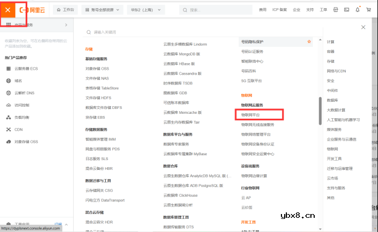The height and width of the screenshot is (232, 378).
Task: Open the 工单 menu
Action: coord(323,10)
